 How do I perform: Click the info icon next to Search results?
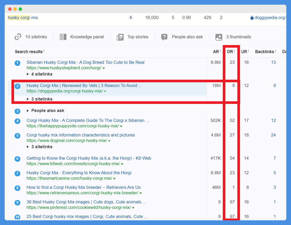pos(44,51)
